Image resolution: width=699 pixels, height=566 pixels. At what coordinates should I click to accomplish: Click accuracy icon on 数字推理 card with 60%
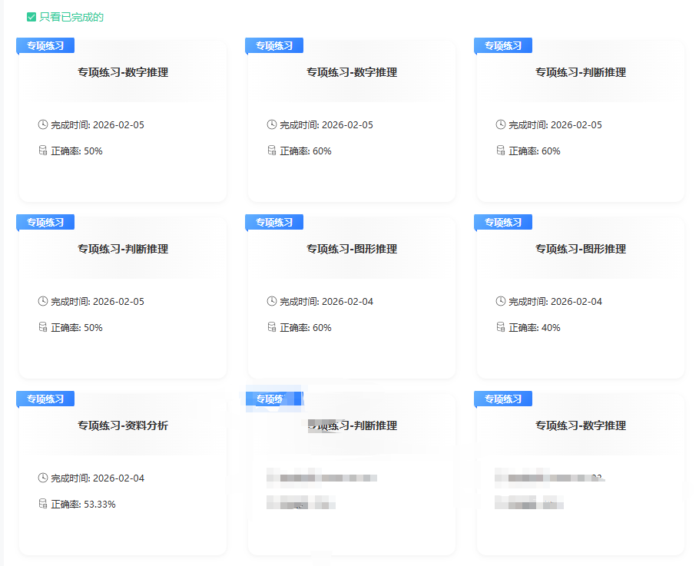tap(272, 151)
